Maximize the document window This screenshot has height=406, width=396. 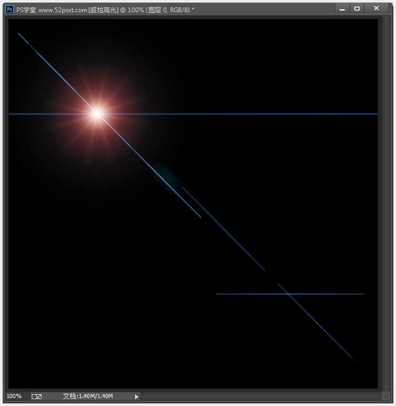point(357,8)
